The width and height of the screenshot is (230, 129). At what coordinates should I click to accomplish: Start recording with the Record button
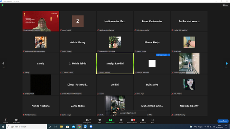[x=121, y=121]
